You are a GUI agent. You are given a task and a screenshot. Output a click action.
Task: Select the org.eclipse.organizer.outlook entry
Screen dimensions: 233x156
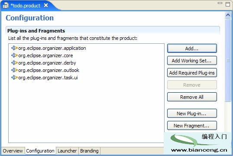[x=49, y=70]
